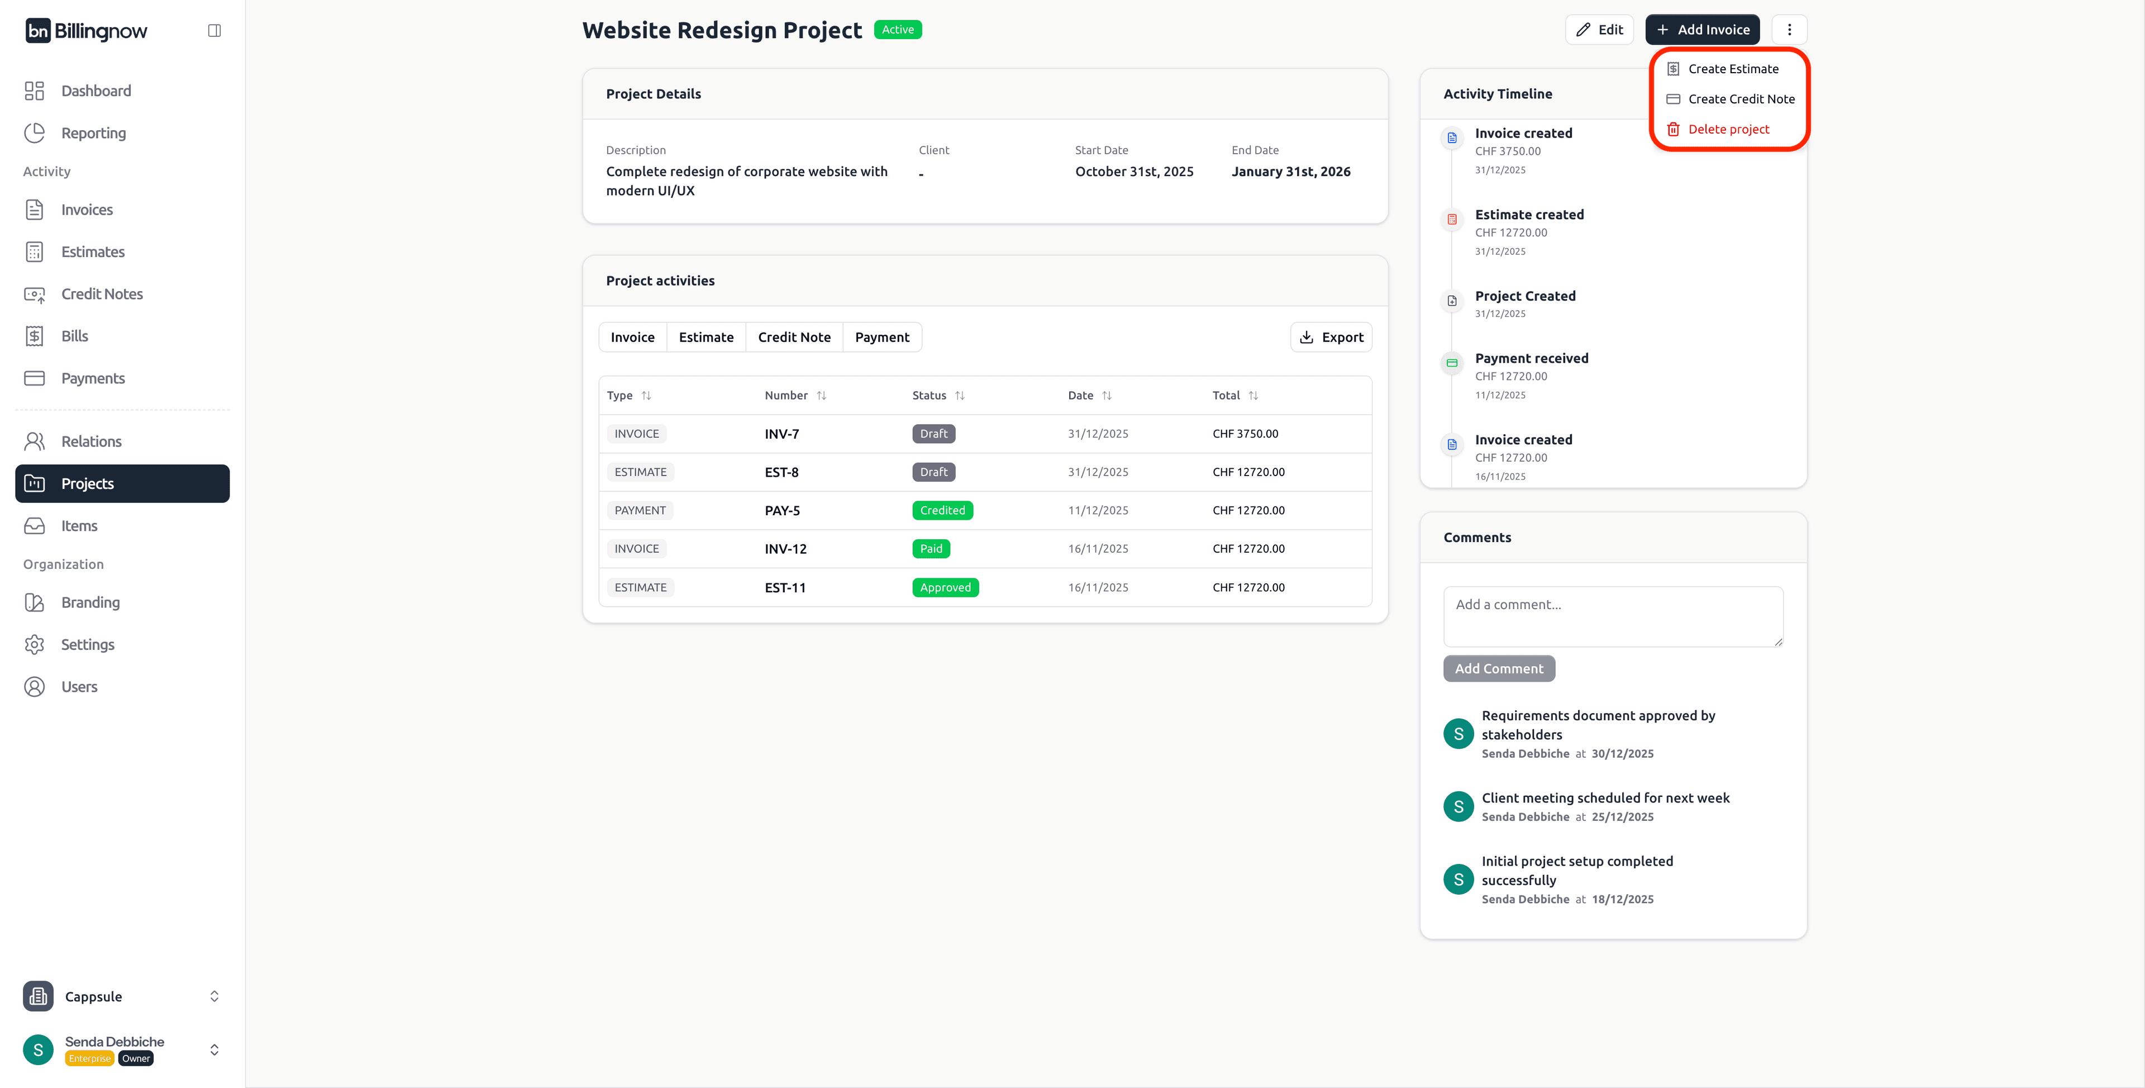Click the Settings gear icon
The image size is (2145, 1088).
34,645
